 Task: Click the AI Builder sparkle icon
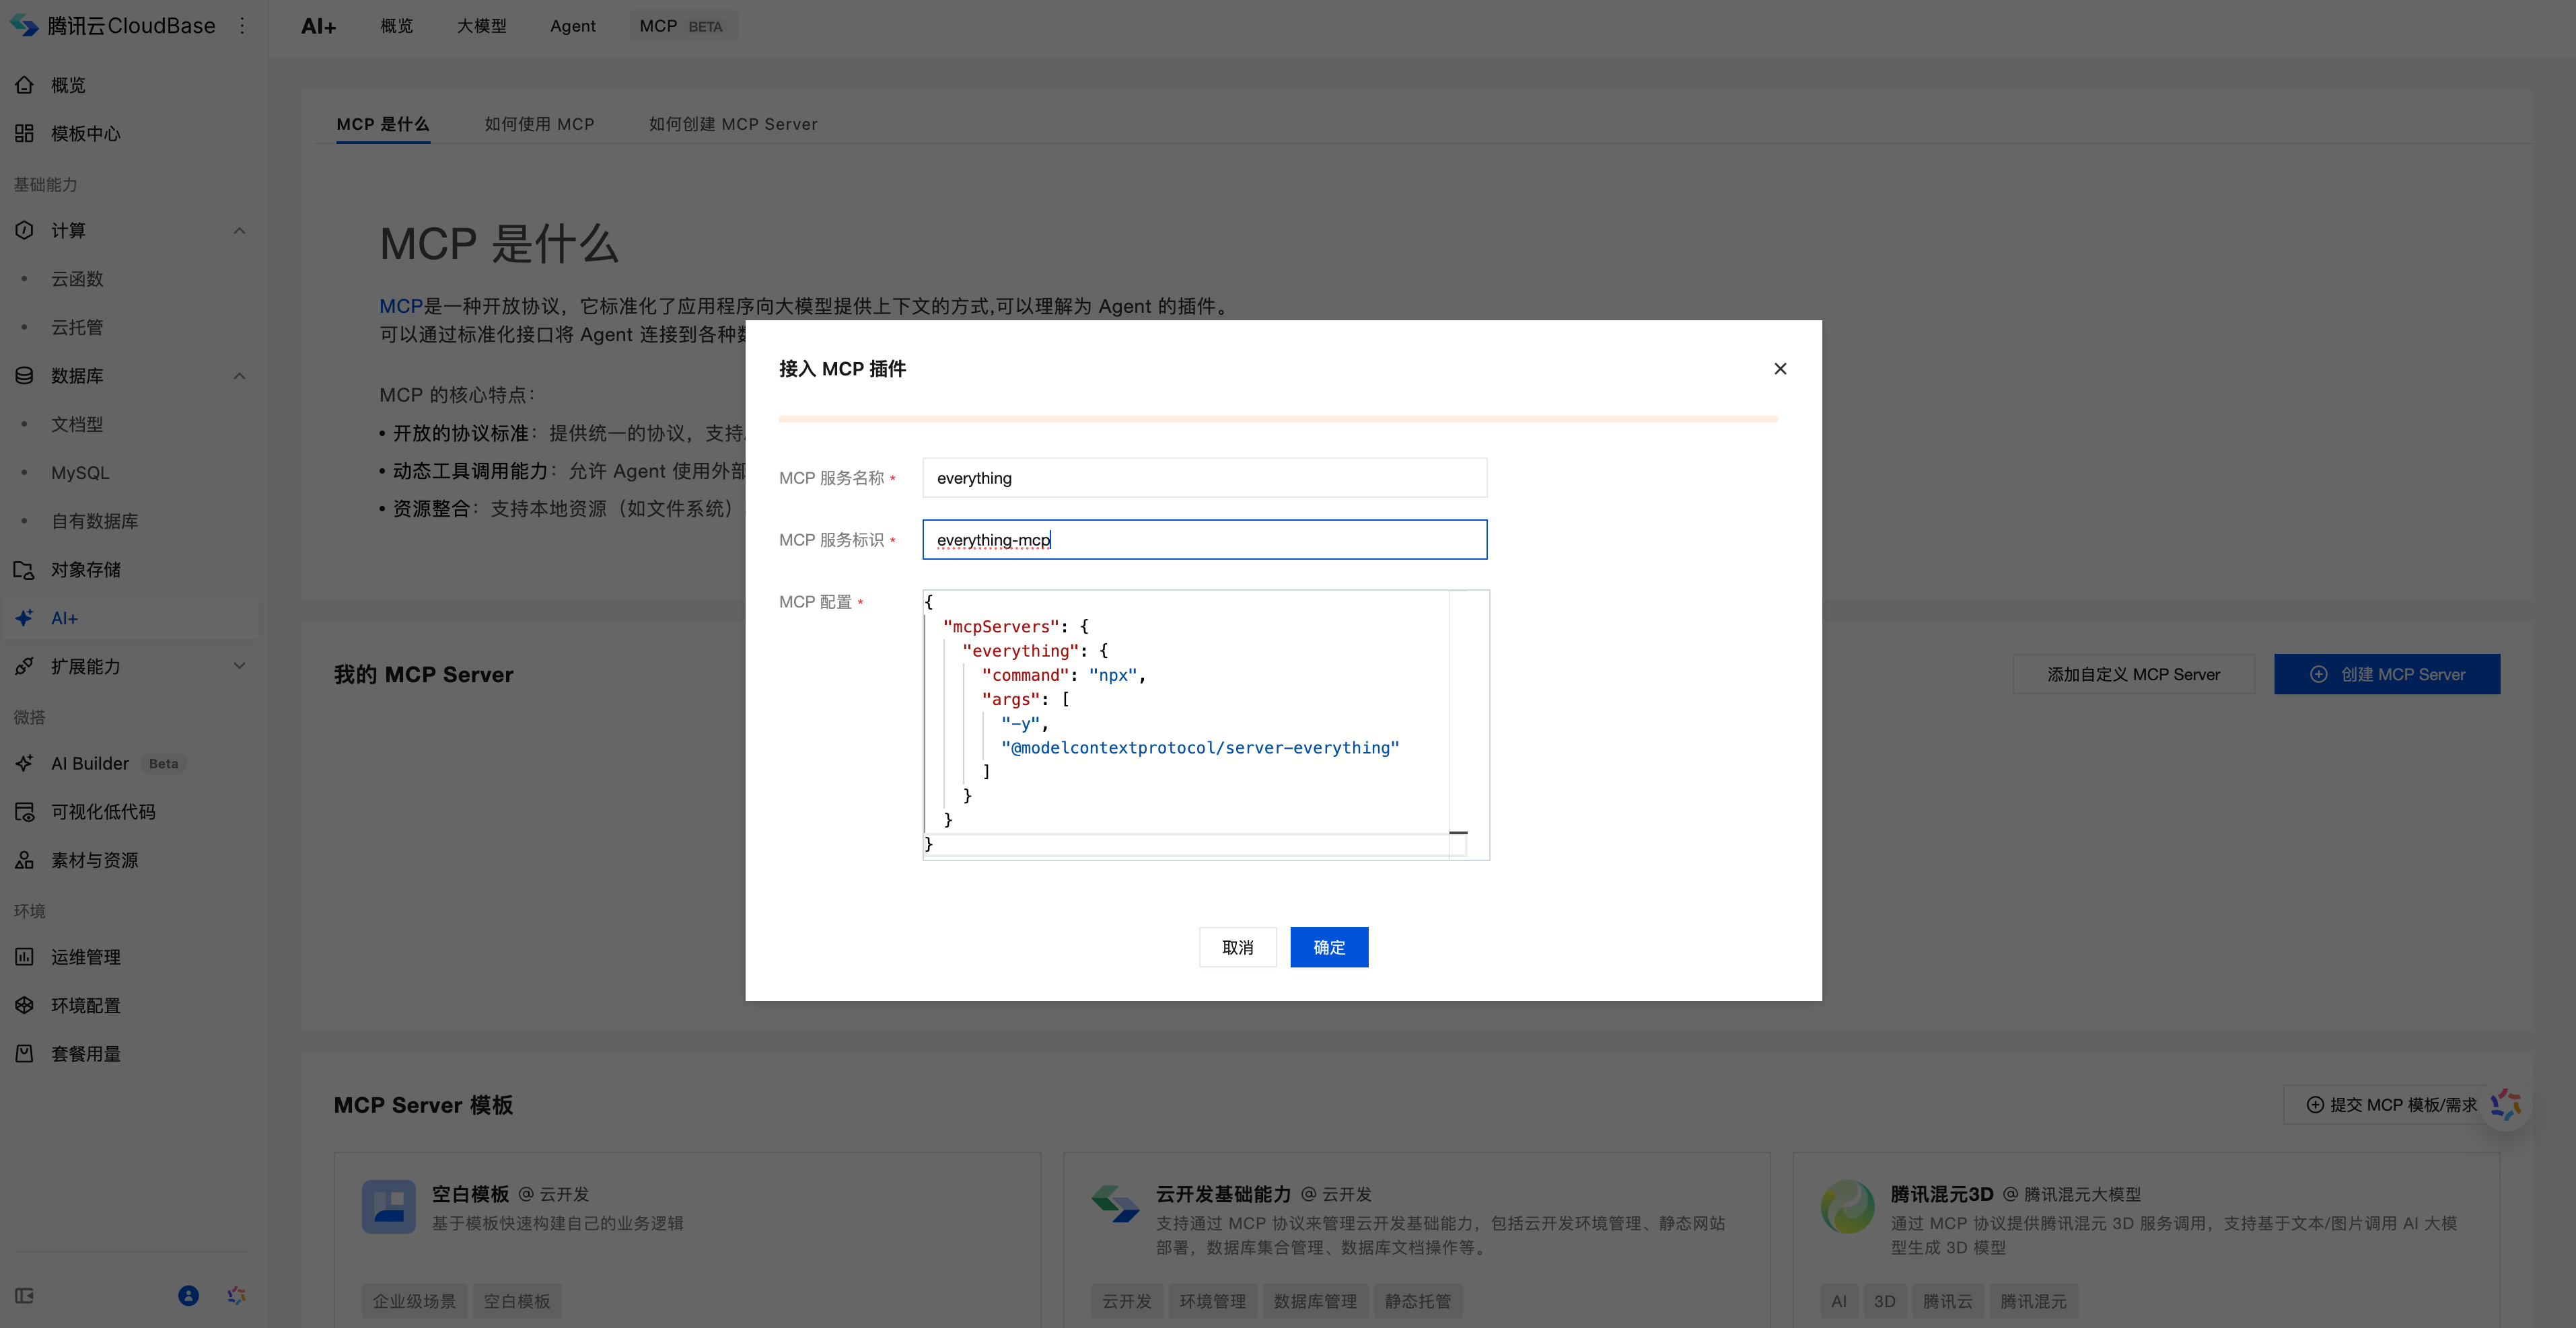(25, 763)
